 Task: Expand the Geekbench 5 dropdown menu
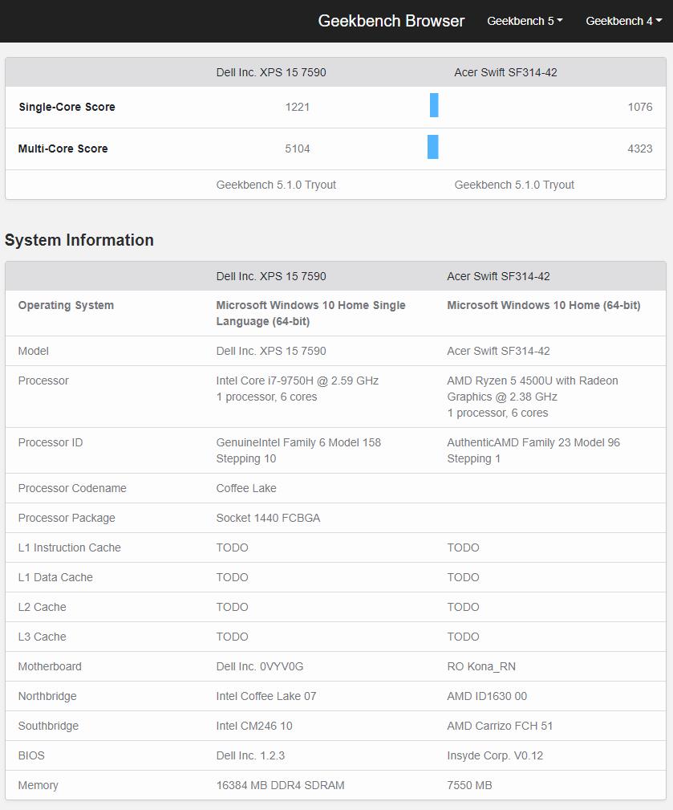point(525,21)
